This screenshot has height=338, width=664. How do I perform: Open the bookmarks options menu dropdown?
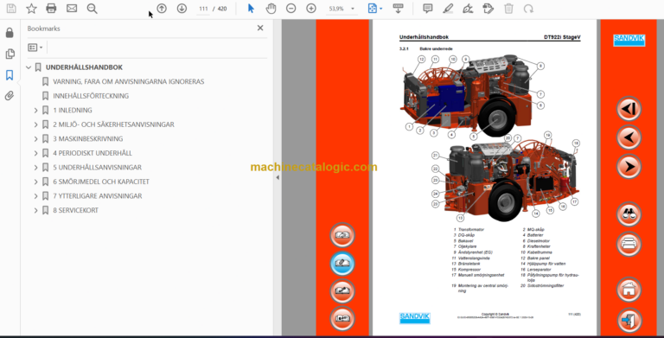coord(35,48)
